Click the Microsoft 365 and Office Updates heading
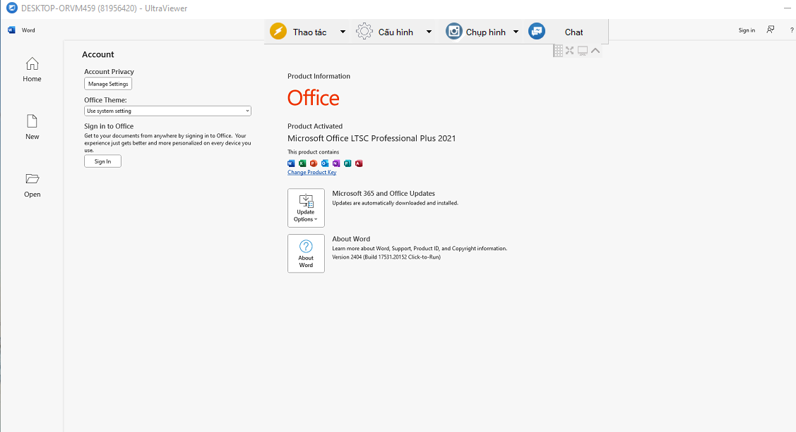The width and height of the screenshot is (796, 432). [384, 194]
